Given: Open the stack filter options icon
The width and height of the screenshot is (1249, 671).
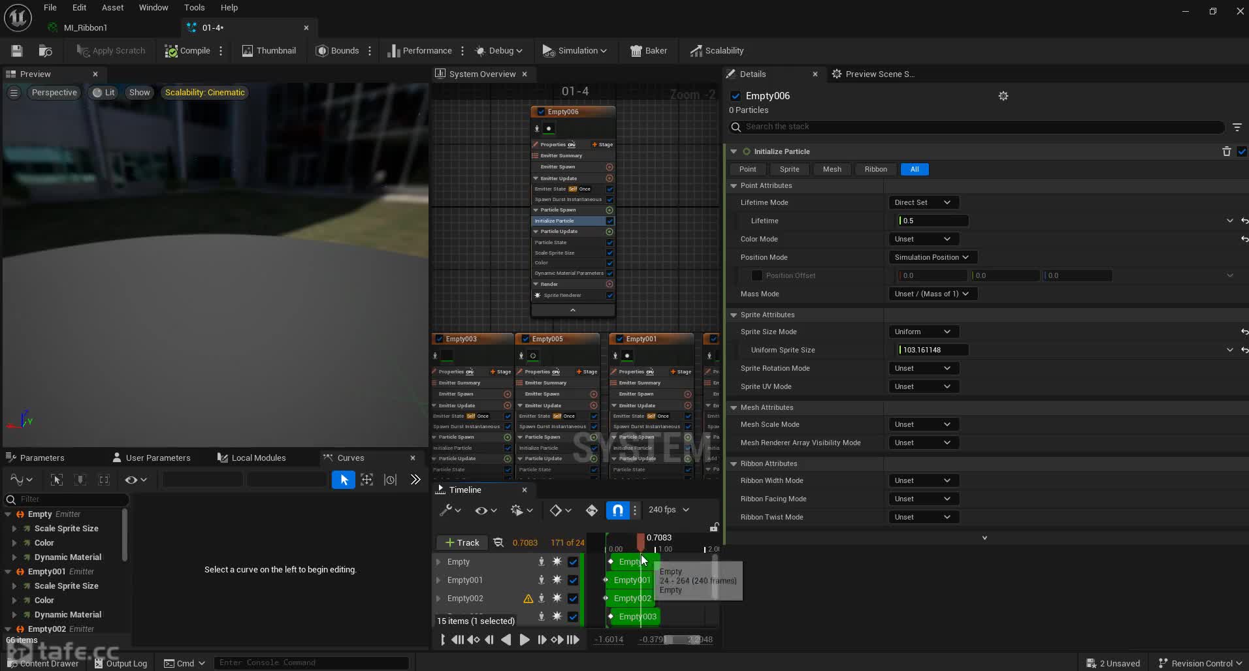Looking at the screenshot, I should pos(1237,127).
